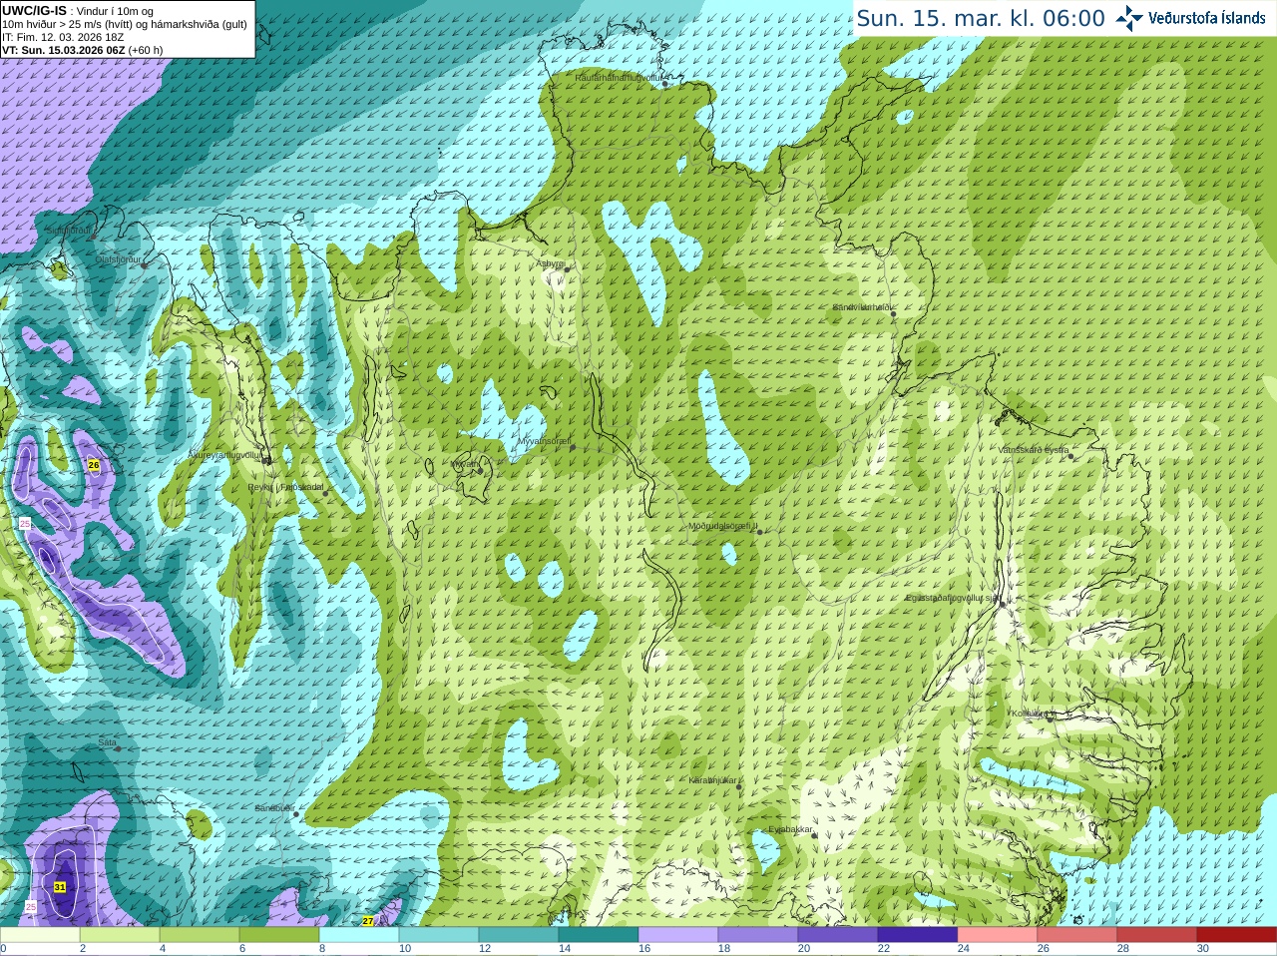Click the 18–20 m/s purple legend swatch

pos(758,935)
